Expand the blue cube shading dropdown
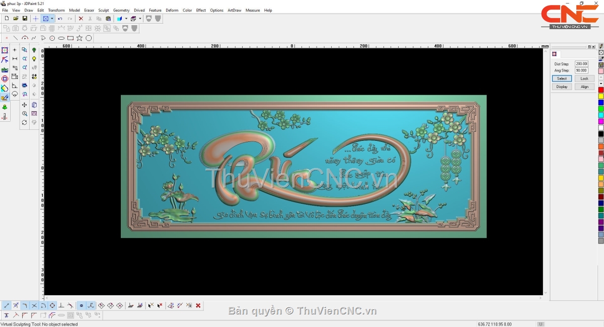The height and width of the screenshot is (327, 604). [x=126, y=19]
